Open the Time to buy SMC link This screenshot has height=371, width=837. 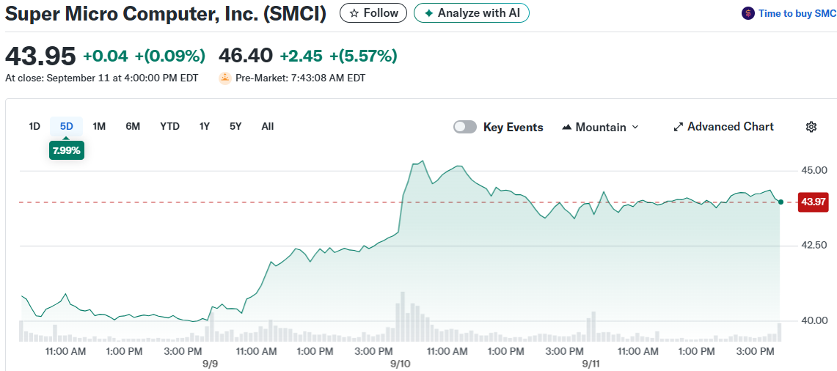(x=797, y=14)
